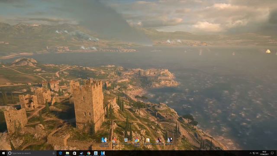Click the Show desktop strip at taskbar end

point(277,153)
